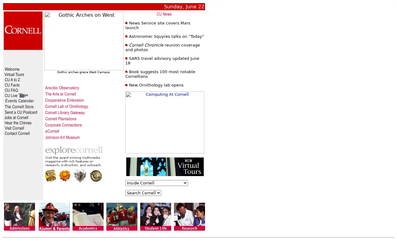Viewport: 397px width, 248px height.
Task: Visit the Student Life photo tile
Action: [156, 217]
